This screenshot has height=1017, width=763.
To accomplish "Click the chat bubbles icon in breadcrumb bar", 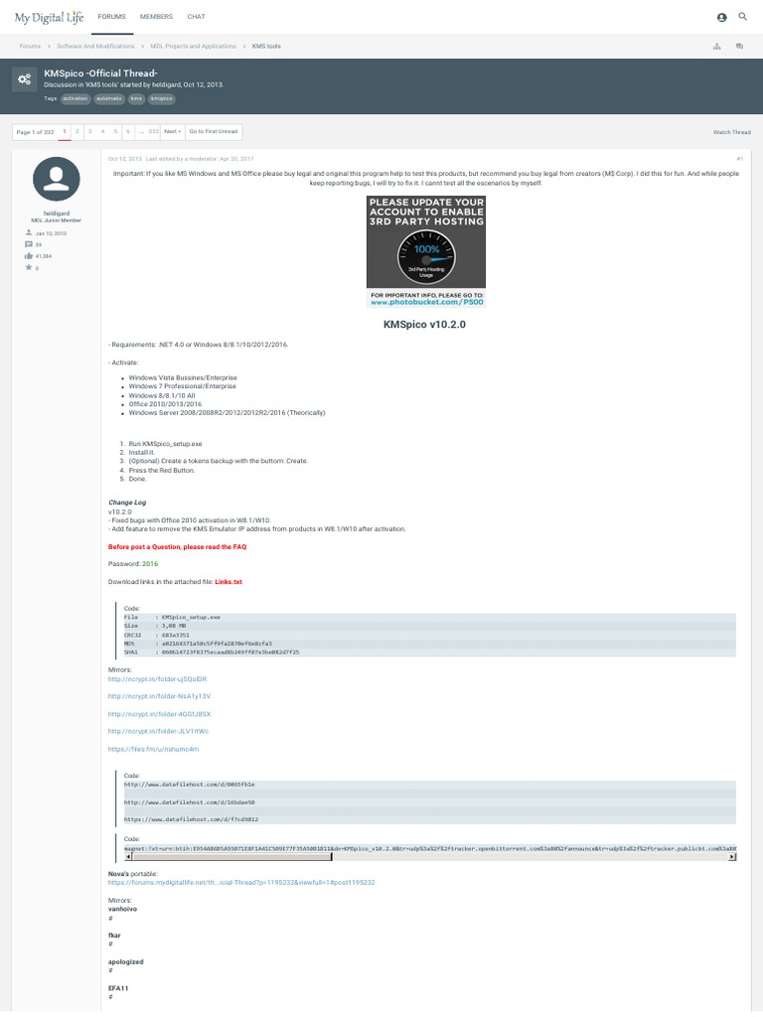I will click(739, 46).
